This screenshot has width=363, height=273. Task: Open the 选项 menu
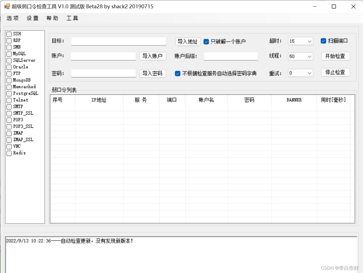point(13,18)
